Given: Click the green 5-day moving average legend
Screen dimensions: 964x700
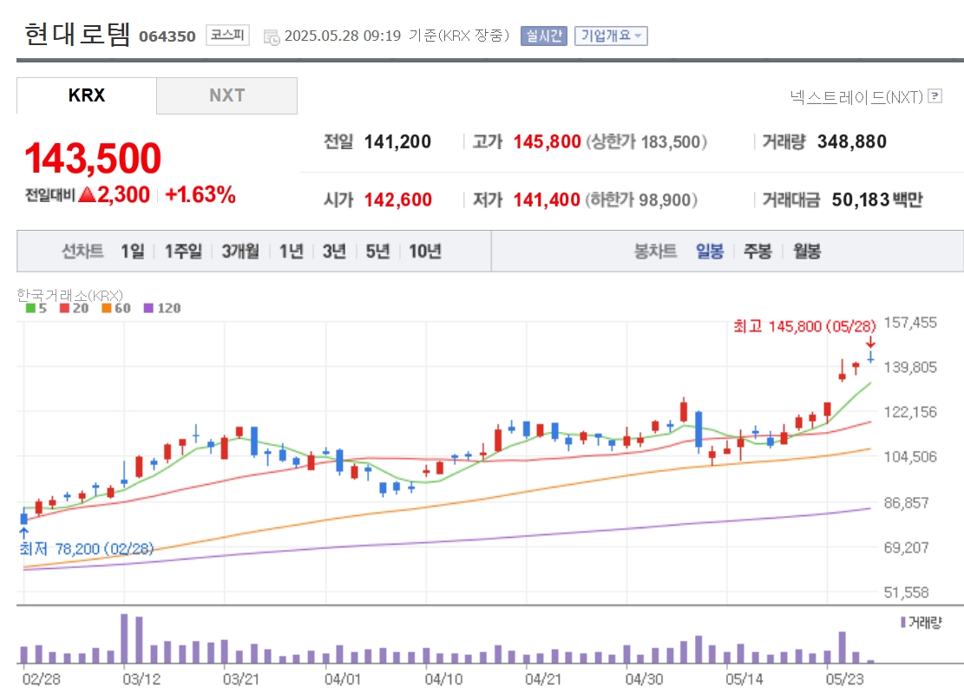Looking at the screenshot, I should (x=36, y=308).
